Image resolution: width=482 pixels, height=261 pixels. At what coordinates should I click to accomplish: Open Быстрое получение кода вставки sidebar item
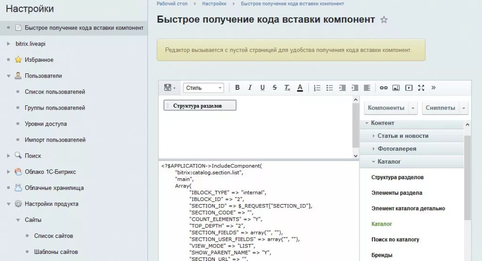[x=84, y=28]
